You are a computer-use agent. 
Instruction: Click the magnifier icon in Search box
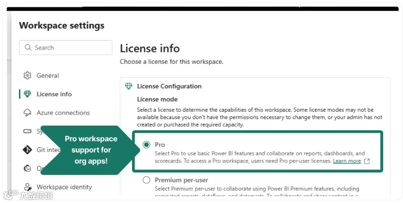pos(28,47)
